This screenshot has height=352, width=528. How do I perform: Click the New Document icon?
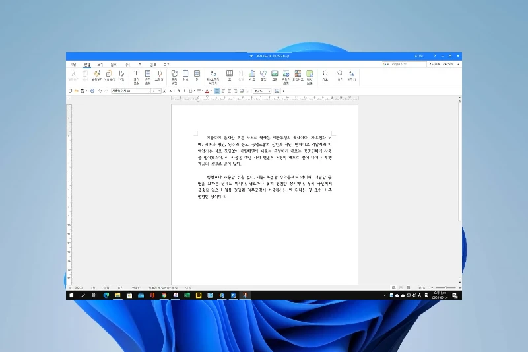[x=70, y=91]
